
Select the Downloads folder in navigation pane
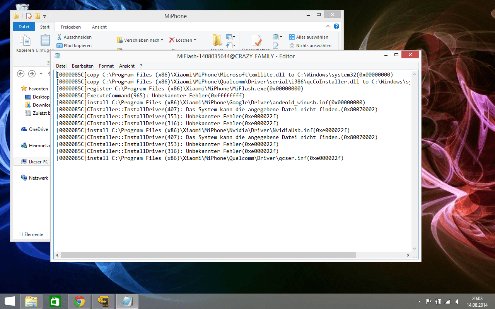[38, 105]
